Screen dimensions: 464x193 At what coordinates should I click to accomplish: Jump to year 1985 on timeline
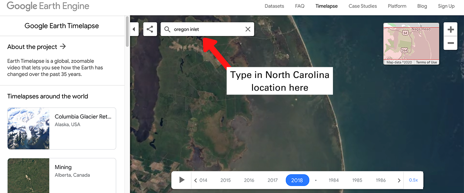coord(357,180)
